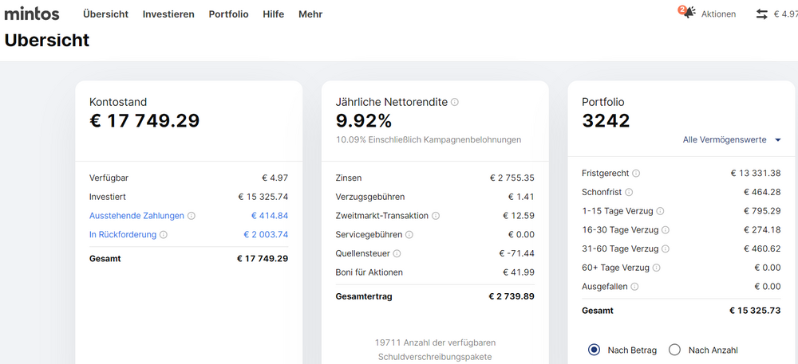
Task: Select the Nach Anzahl radio button
Action: (674, 350)
